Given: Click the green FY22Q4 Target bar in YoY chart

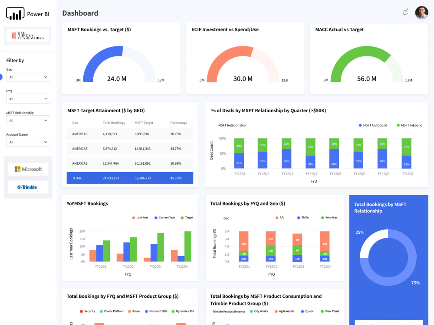Looking at the screenshot, I should (x=187, y=247).
